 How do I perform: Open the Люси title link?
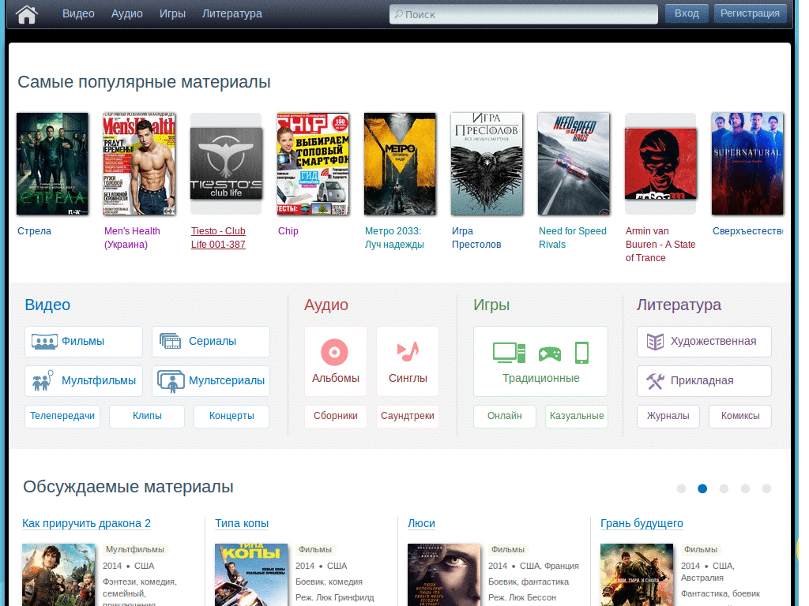tap(422, 524)
